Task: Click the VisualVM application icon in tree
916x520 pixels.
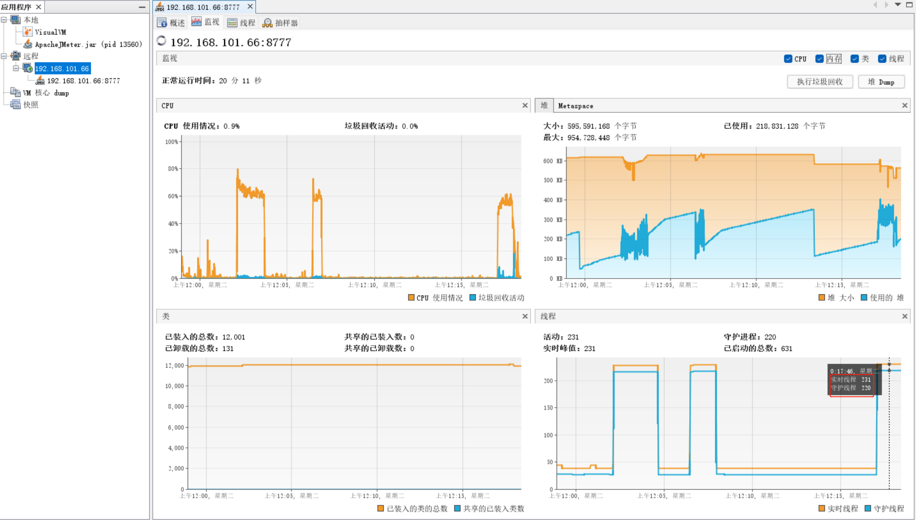Action: point(28,32)
